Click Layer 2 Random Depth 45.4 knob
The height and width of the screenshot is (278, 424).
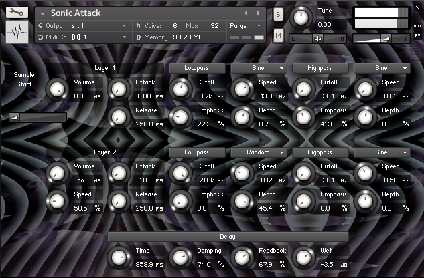click(242, 202)
